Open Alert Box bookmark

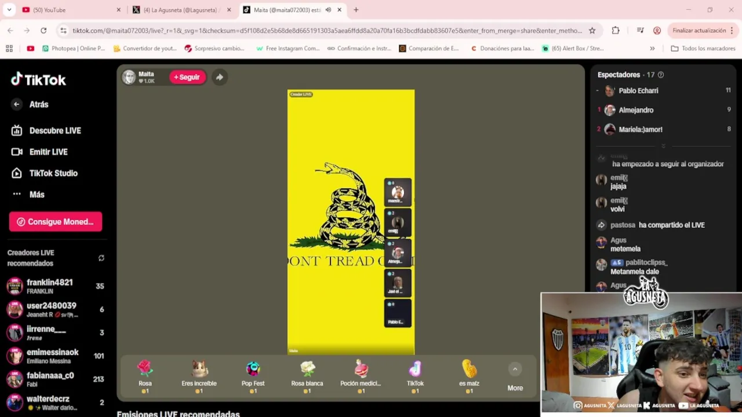tap(573, 49)
